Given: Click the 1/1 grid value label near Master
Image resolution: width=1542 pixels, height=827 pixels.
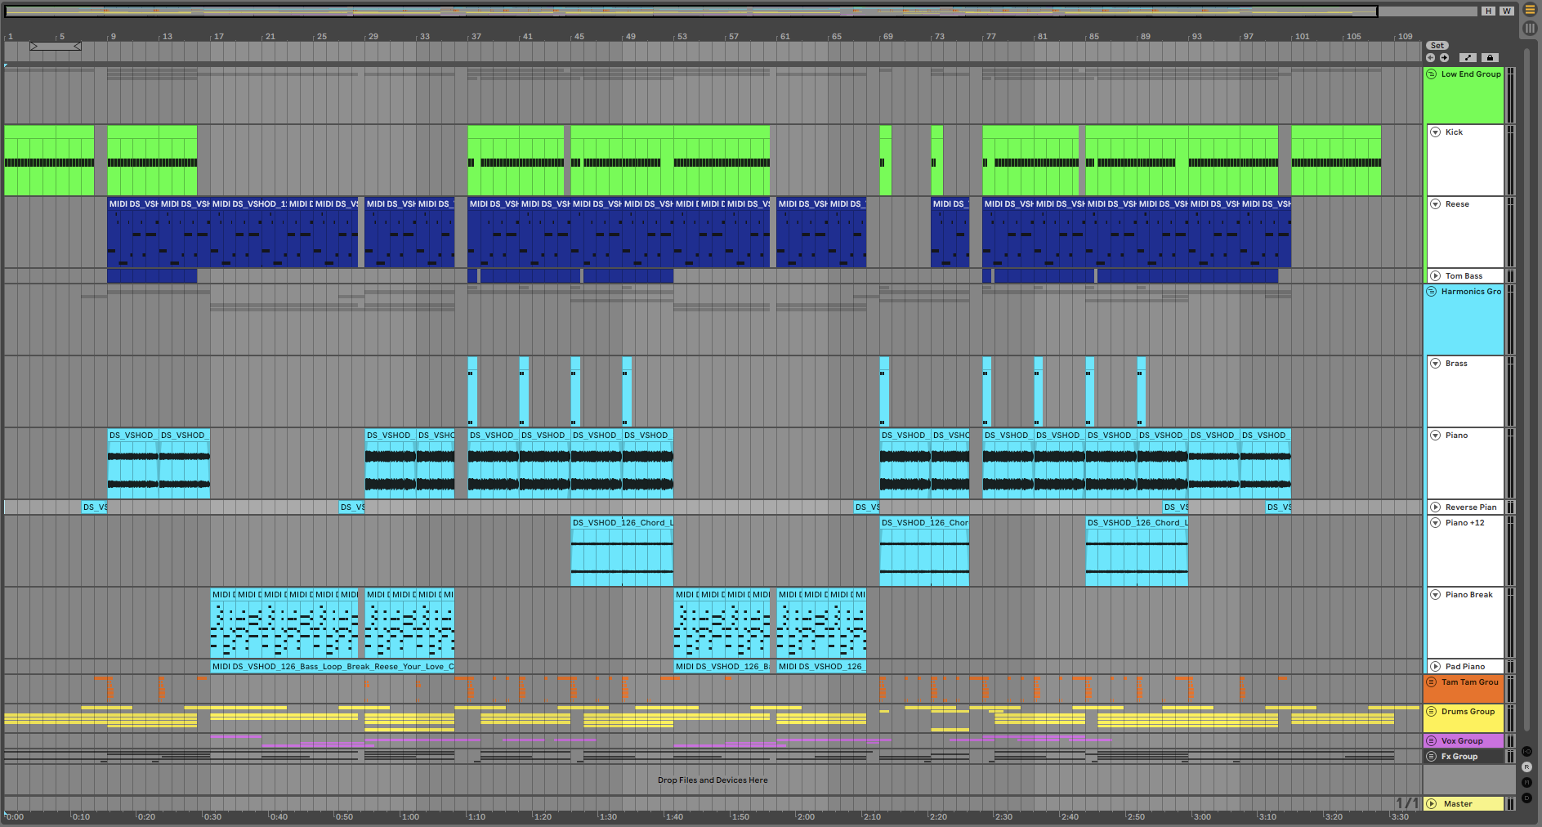Looking at the screenshot, I should (x=1406, y=803).
